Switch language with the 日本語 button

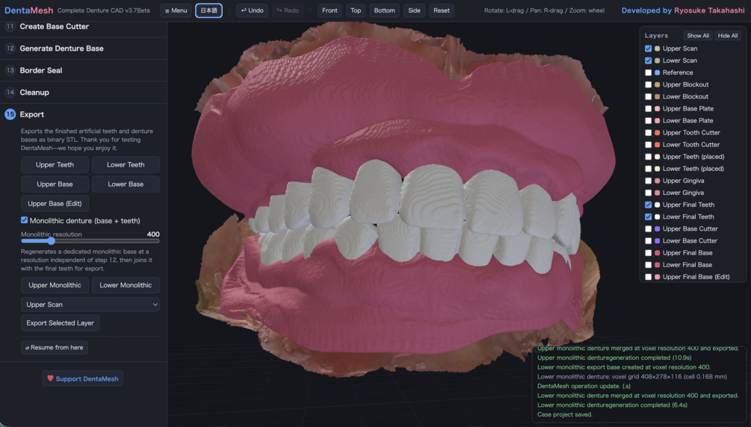click(208, 10)
